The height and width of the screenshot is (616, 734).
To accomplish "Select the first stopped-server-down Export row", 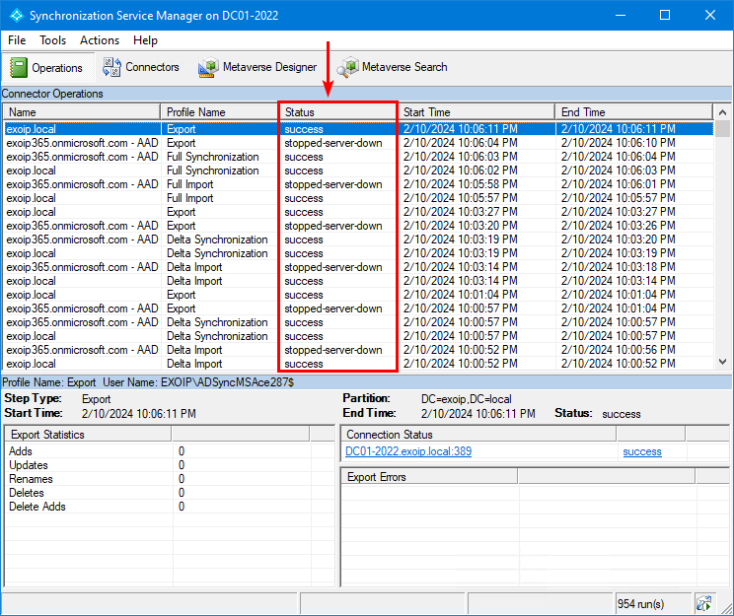I will (197, 143).
